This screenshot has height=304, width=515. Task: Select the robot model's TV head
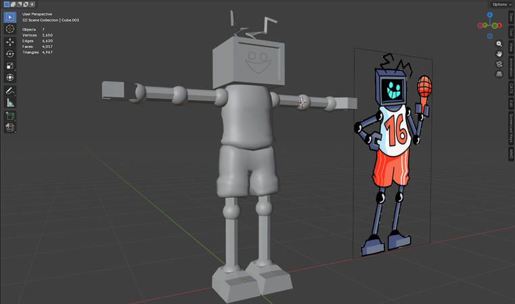(x=248, y=62)
